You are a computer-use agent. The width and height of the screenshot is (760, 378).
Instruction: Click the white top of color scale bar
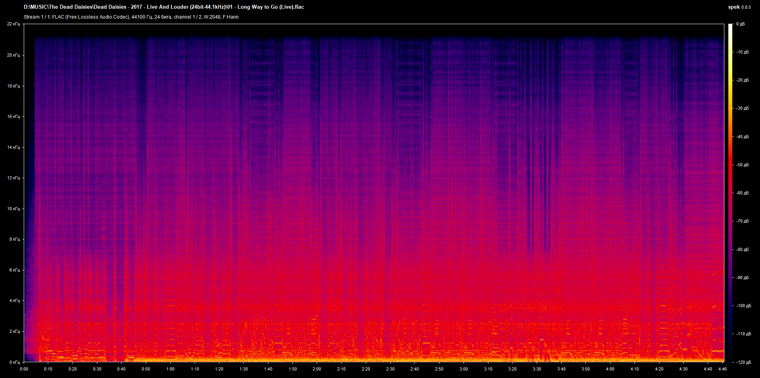point(730,27)
